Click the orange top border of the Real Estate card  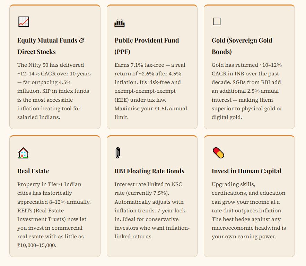[x=55, y=136]
